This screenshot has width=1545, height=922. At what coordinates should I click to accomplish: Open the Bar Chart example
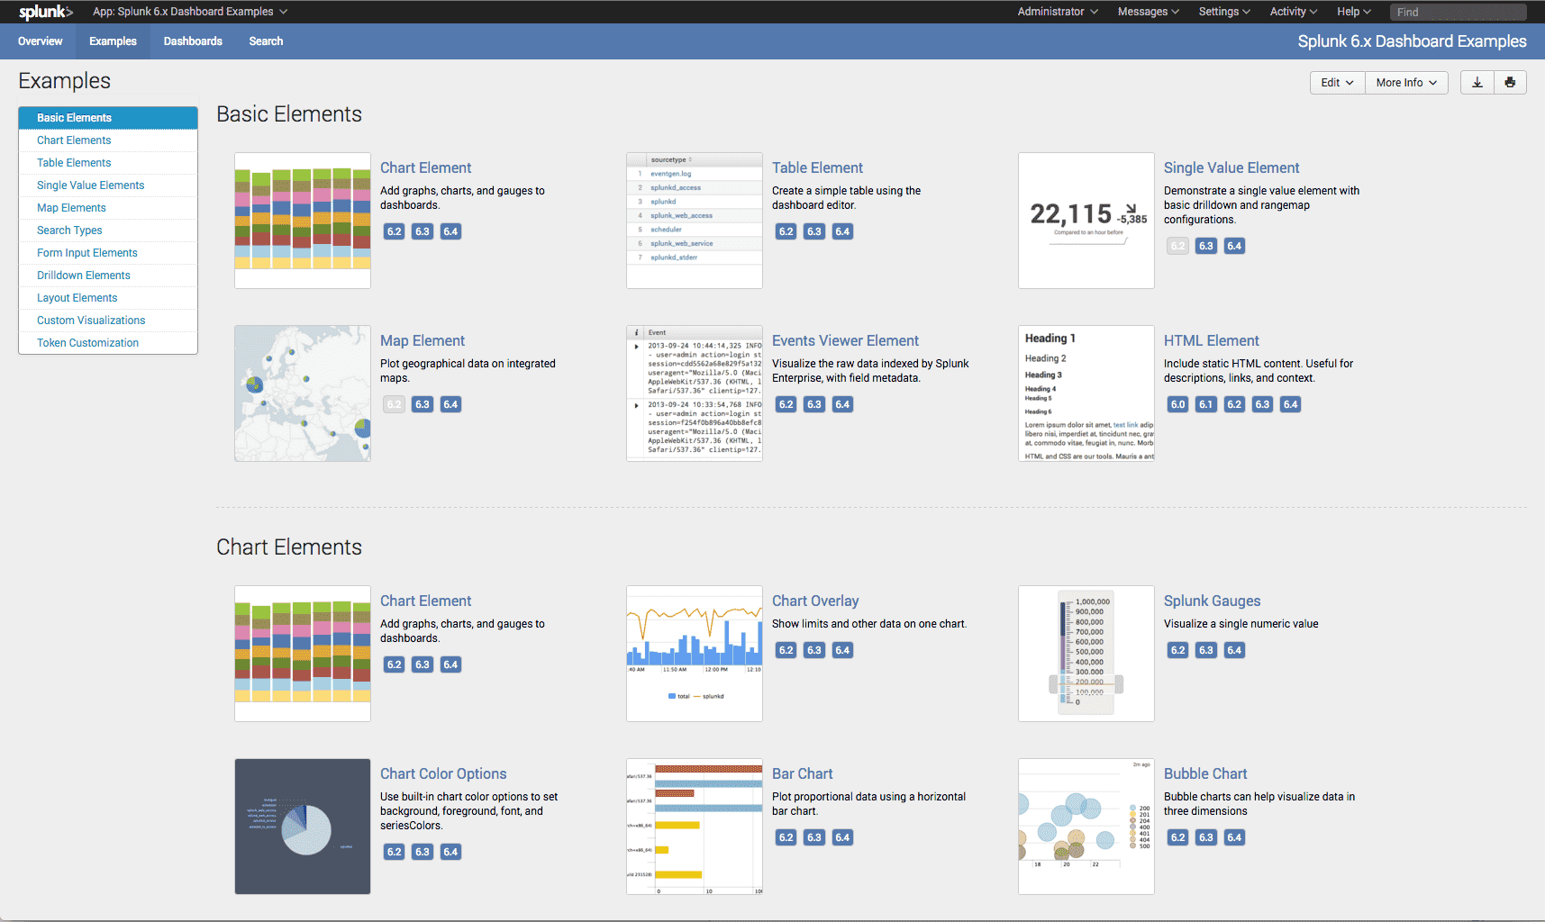(802, 773)
